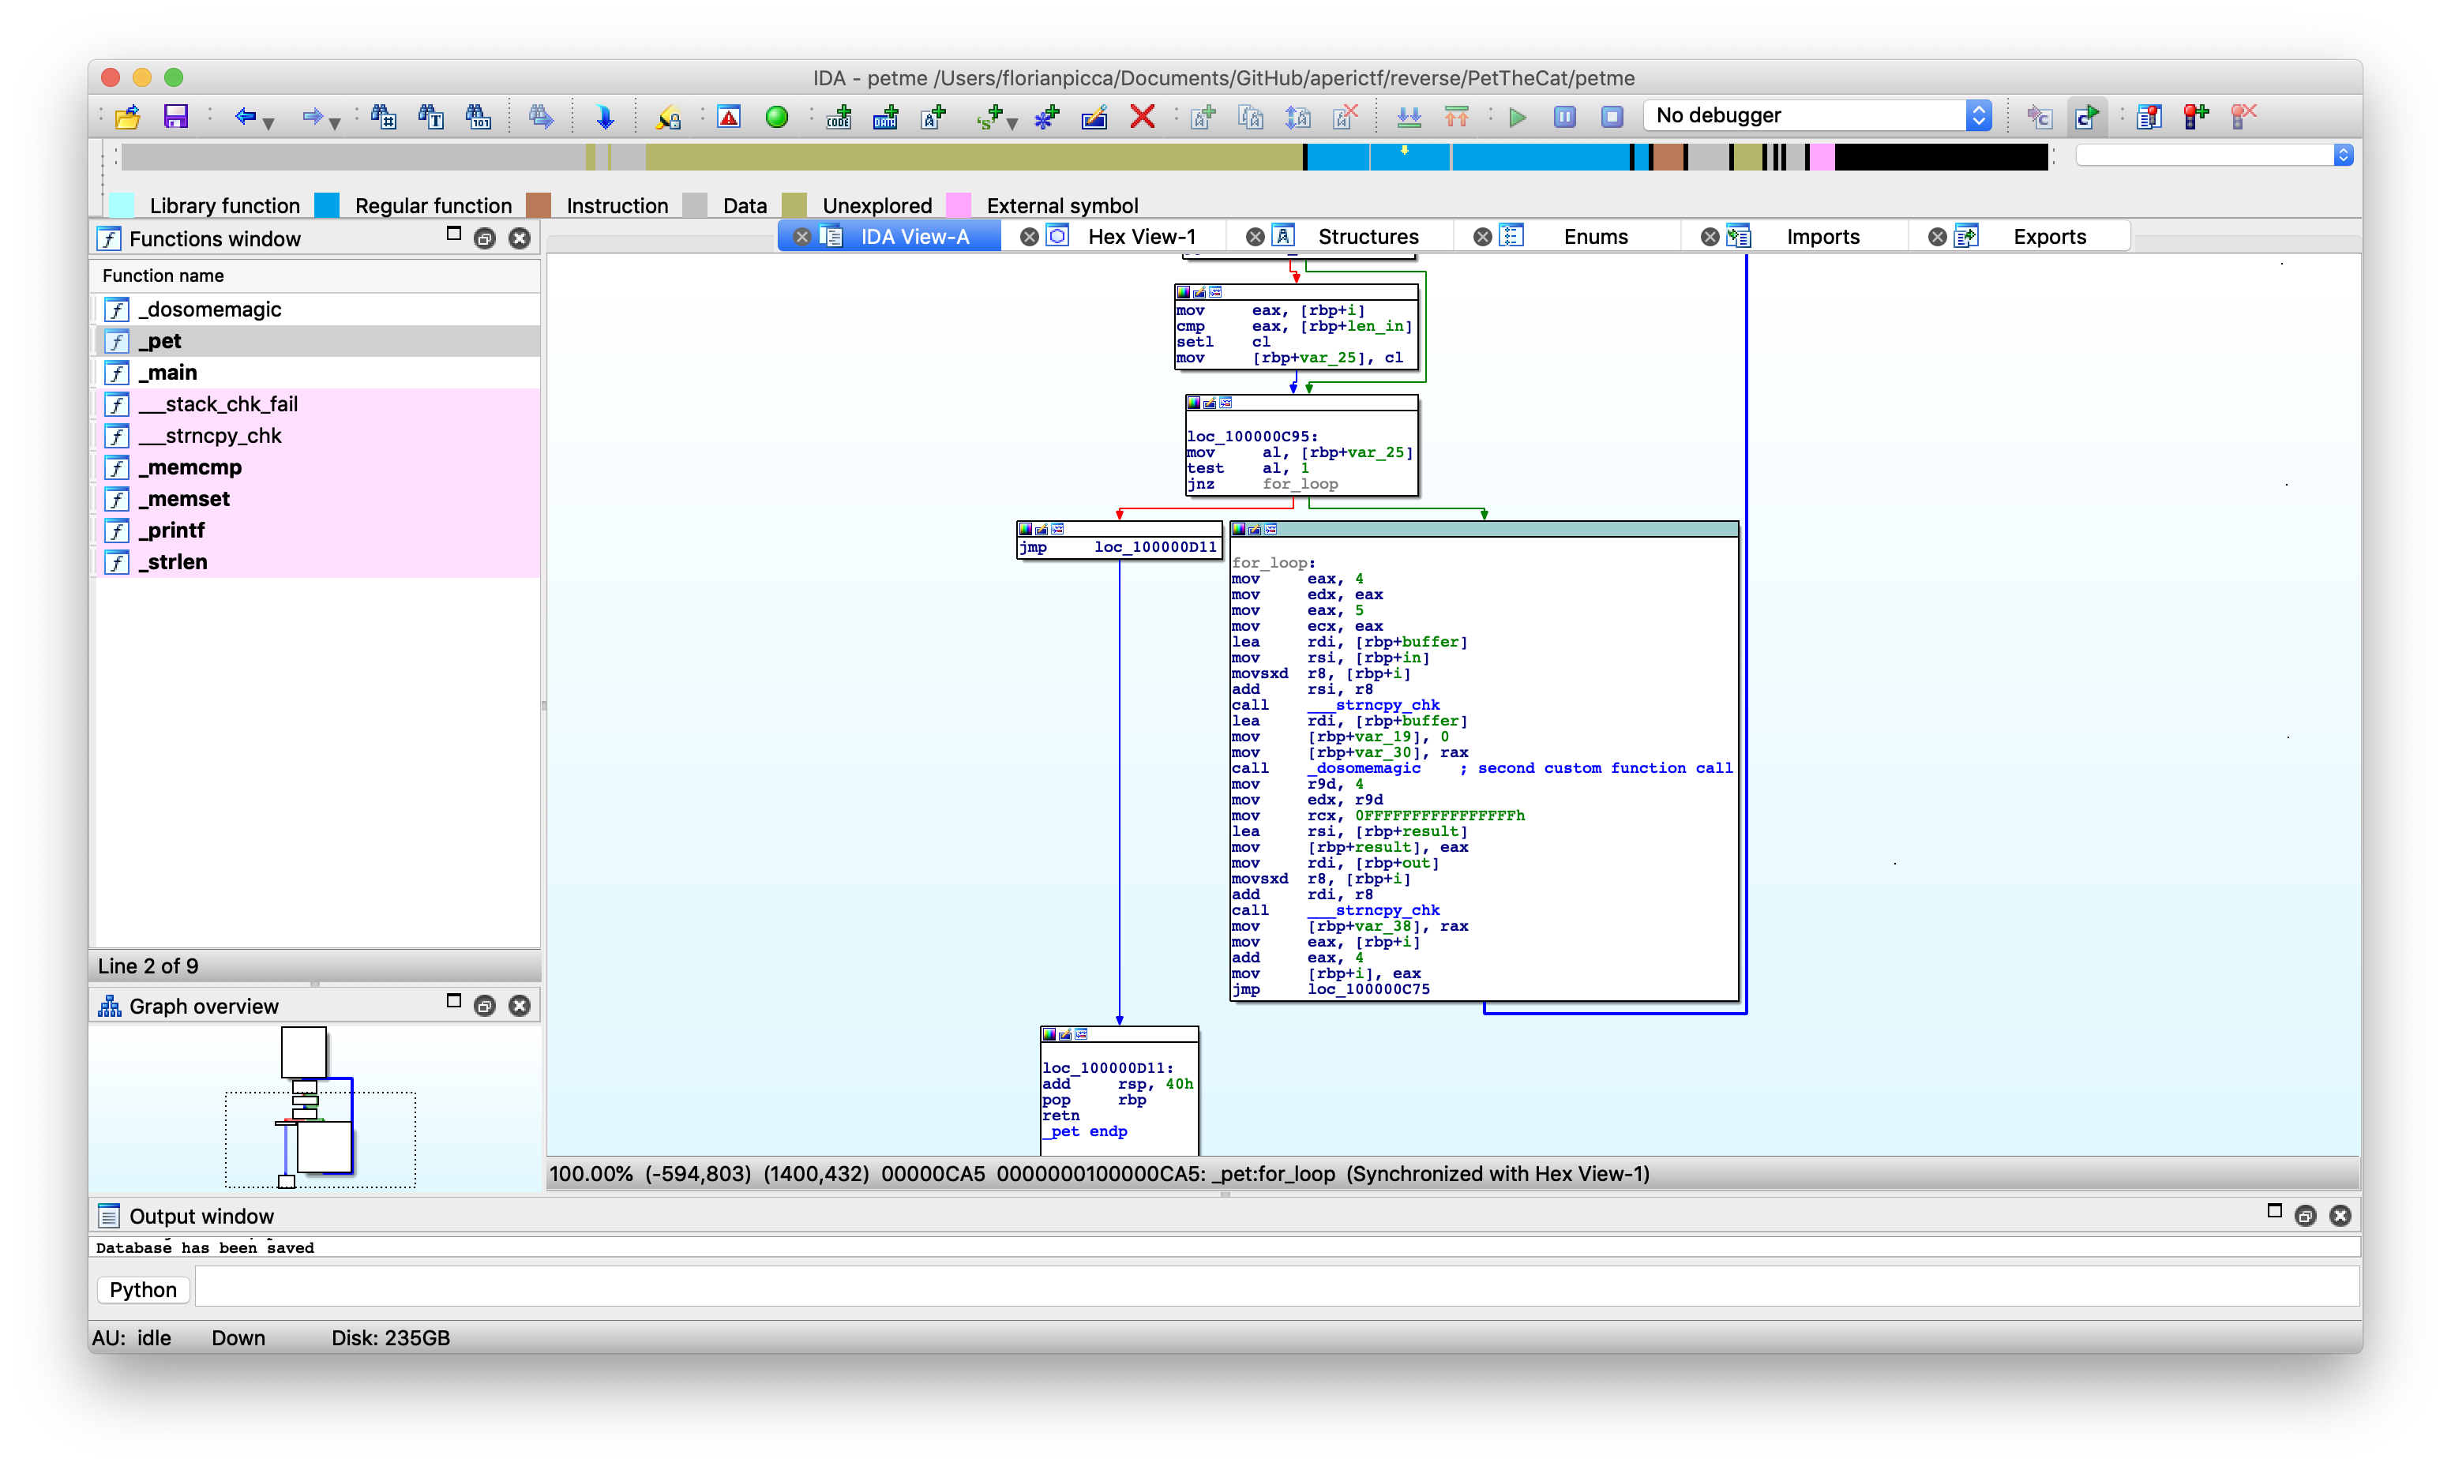Select the ___stack_chk_fail function

coord(317,404)
